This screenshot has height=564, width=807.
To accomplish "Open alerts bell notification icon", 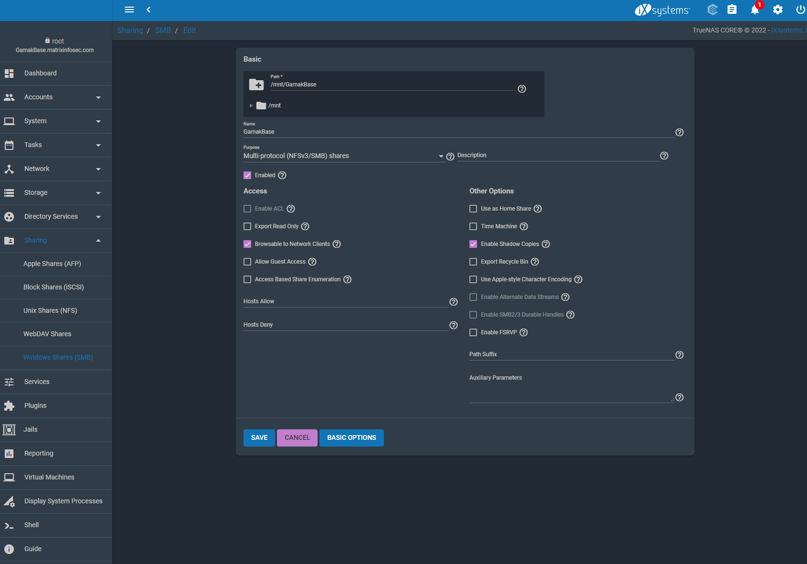I will (x=755, y=10).
